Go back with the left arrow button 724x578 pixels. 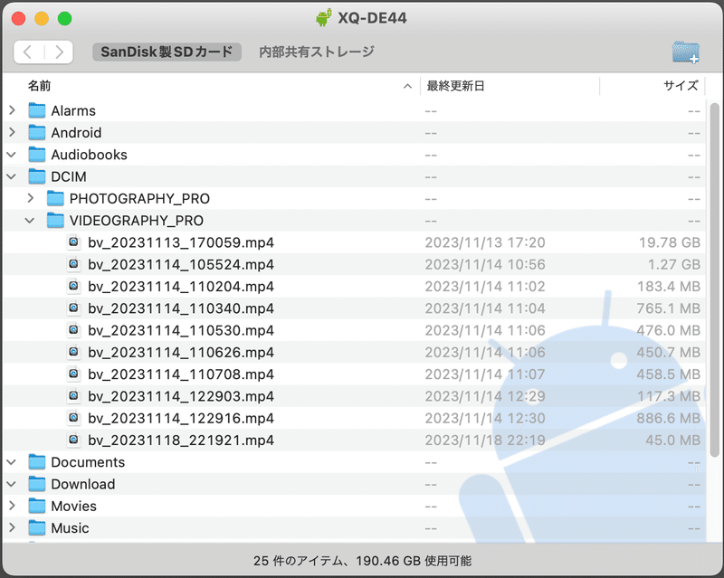[28, 52]
